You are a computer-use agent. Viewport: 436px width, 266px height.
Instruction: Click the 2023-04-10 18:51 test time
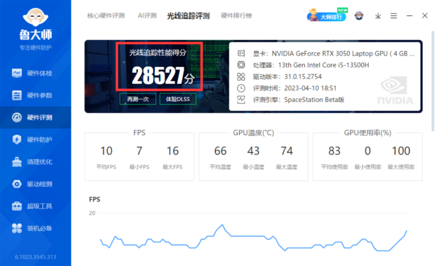310,88
